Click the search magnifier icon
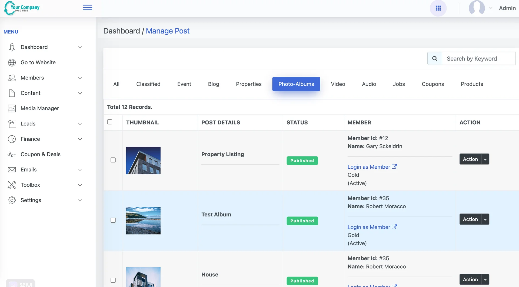 click(434, 58)
